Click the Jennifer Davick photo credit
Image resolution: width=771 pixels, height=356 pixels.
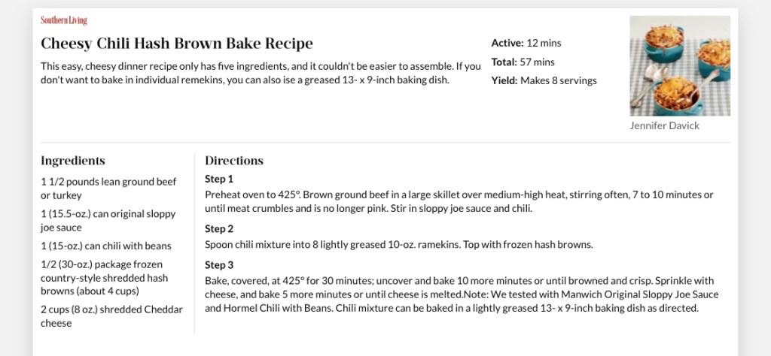664,125
